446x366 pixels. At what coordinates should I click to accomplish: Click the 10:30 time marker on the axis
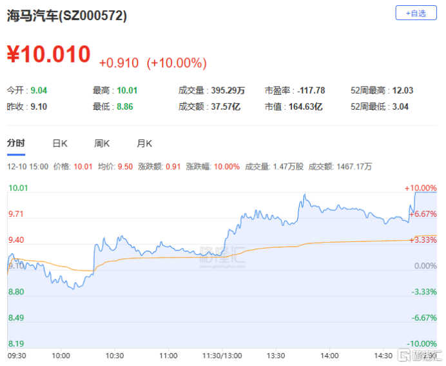pyautogui.click(x=115, y=356)
